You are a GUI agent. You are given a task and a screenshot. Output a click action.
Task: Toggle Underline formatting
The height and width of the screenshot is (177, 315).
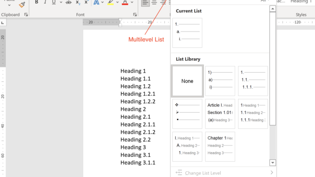point(54,2)
